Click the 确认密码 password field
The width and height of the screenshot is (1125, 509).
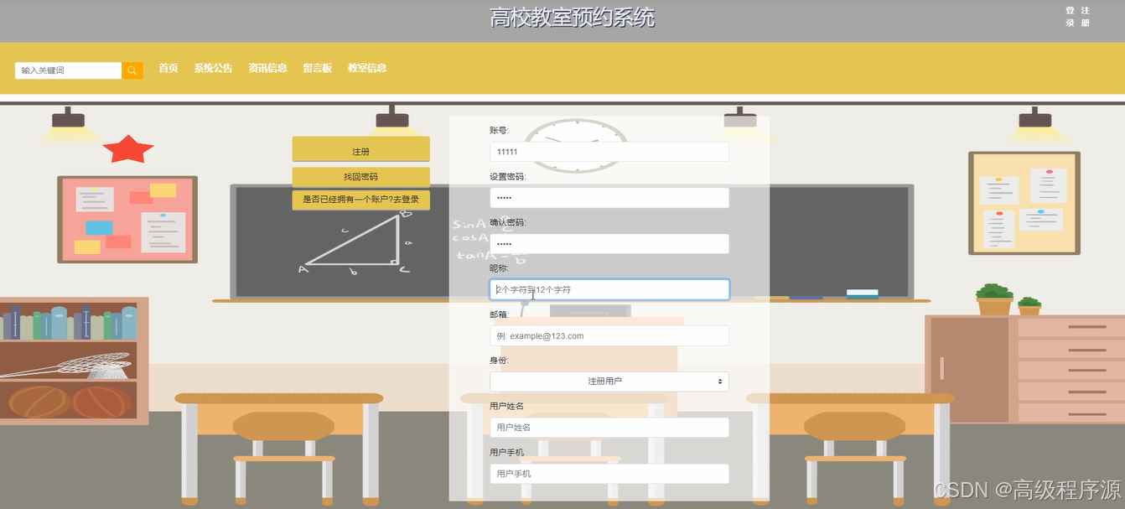point(609,244)
